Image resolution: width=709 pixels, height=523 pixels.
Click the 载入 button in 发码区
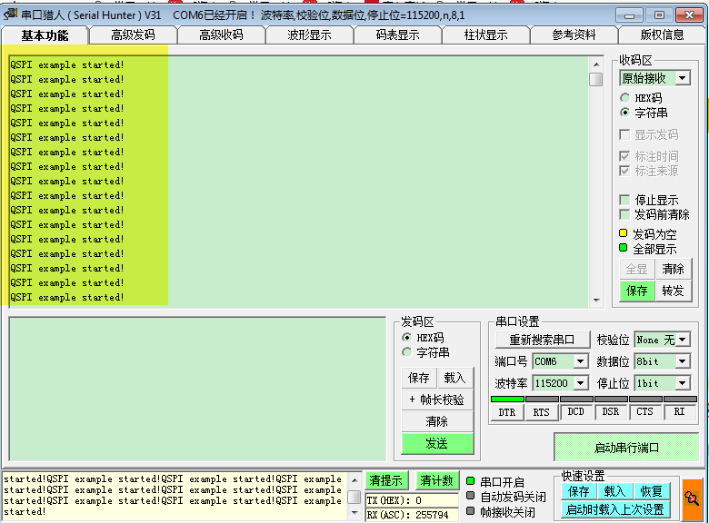coord(454,378)
